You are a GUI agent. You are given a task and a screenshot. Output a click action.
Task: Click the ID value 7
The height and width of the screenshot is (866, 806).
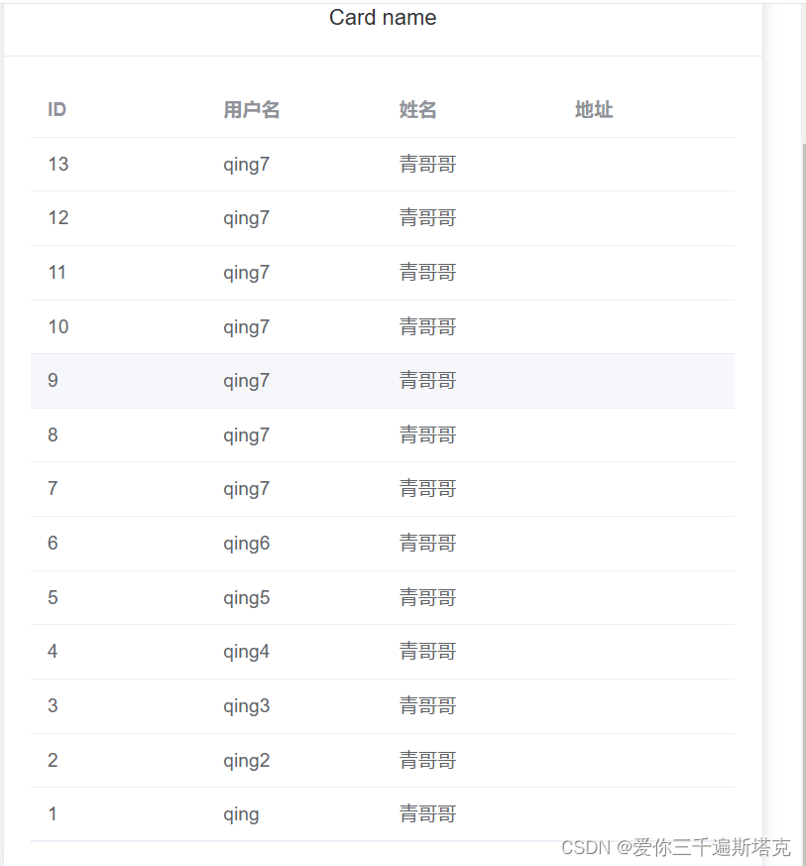pos(53,488)
